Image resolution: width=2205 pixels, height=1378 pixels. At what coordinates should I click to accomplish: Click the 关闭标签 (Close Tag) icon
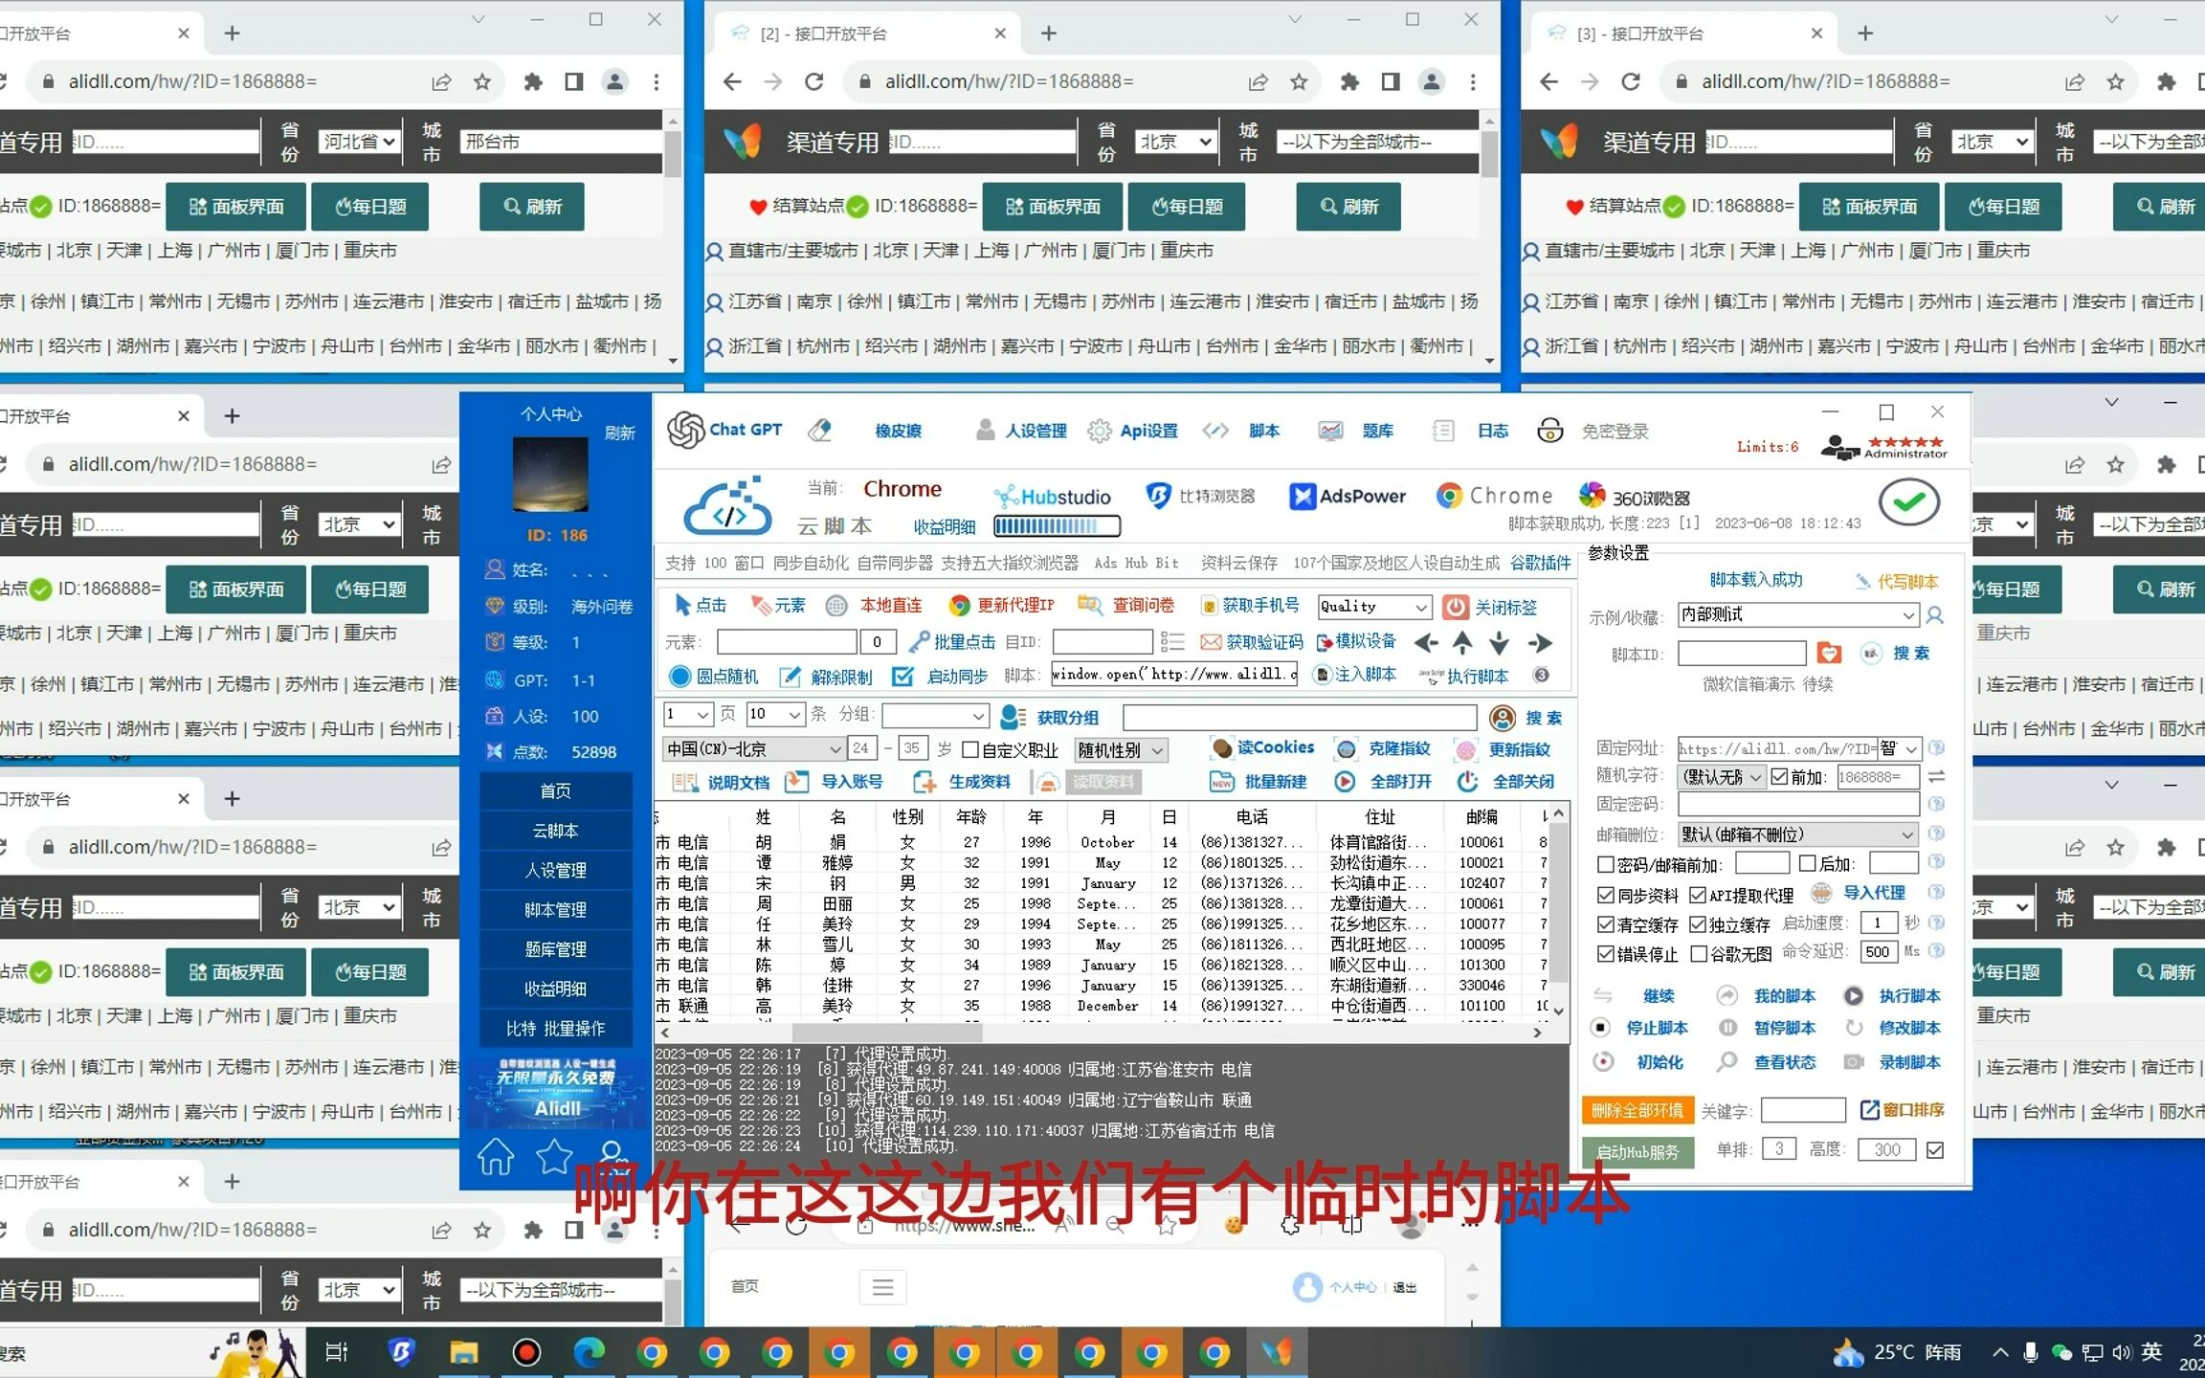click(x=1459, y=608)
